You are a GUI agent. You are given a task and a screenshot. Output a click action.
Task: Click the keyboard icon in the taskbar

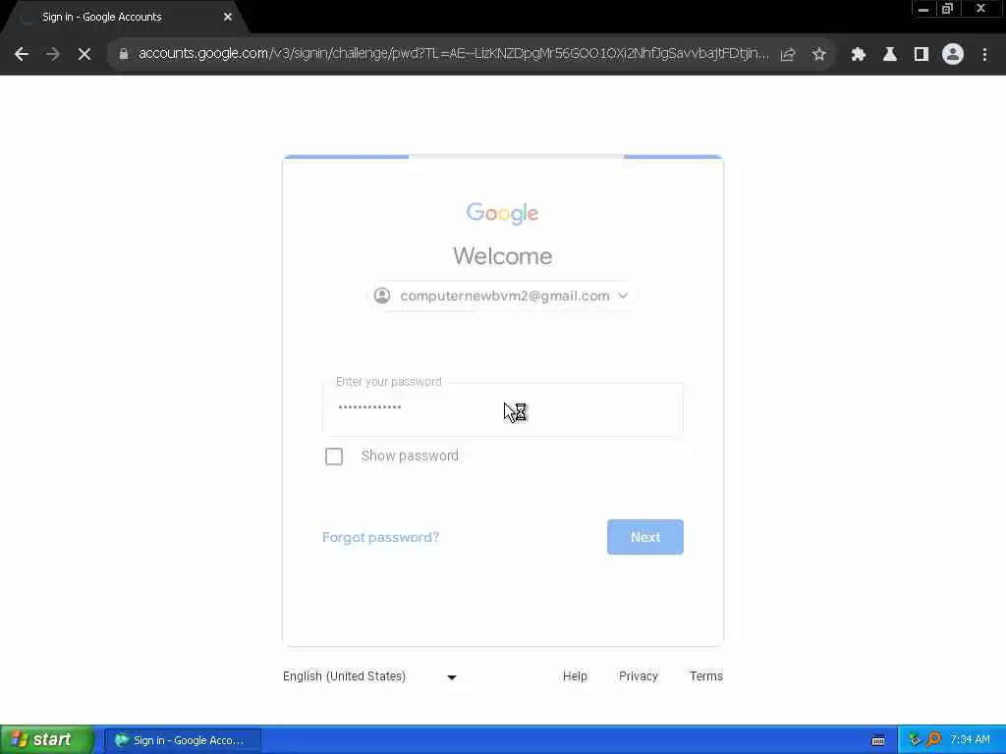[x=878, y=740]
